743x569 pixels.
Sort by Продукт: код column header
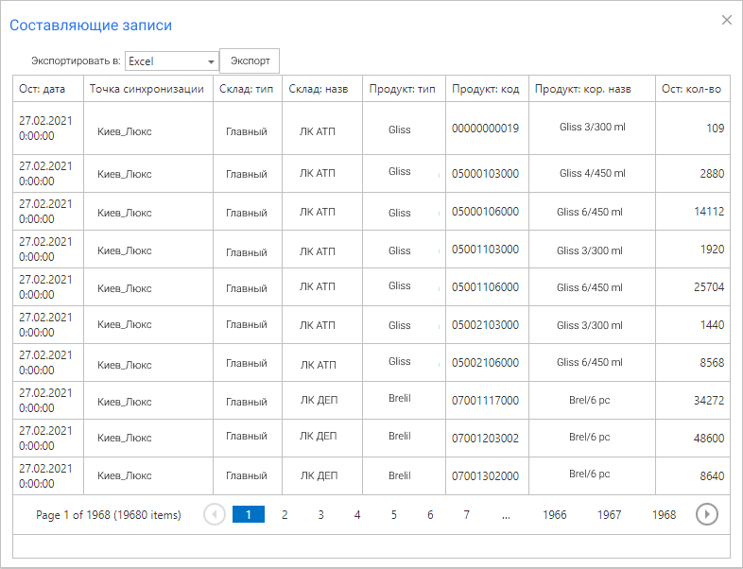pos(487,89)
